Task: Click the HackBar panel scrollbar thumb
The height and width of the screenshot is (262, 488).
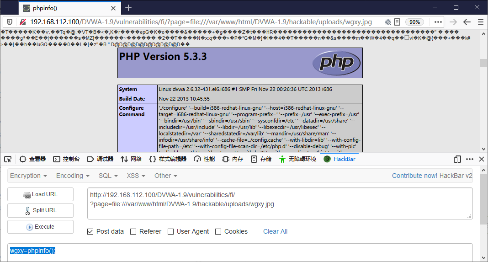Action: [x=483, y=199]
